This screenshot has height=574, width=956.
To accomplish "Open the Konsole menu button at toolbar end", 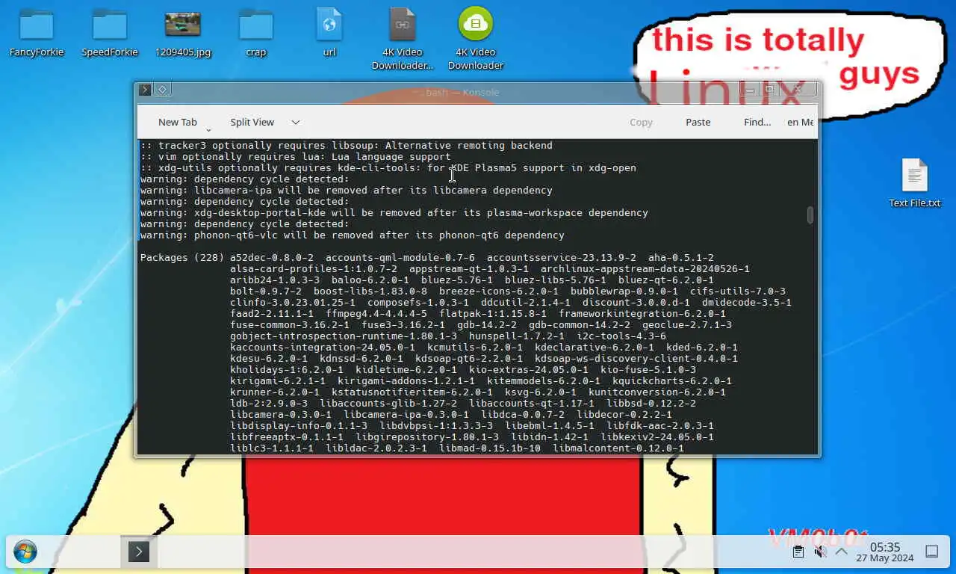I will pos(800,122).
